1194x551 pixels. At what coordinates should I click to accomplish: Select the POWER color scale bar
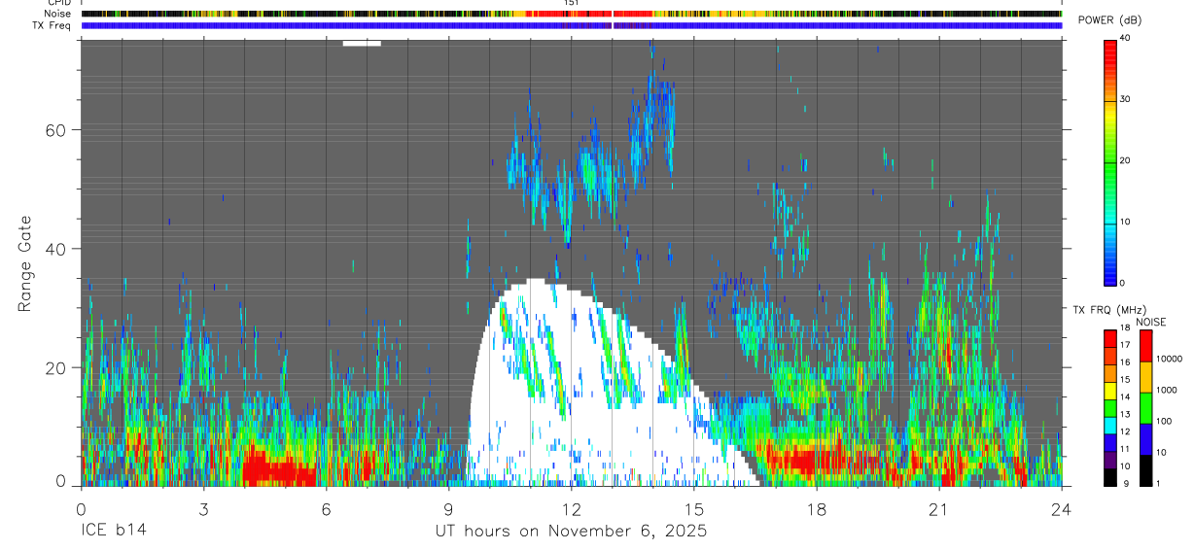[1110, 161]
